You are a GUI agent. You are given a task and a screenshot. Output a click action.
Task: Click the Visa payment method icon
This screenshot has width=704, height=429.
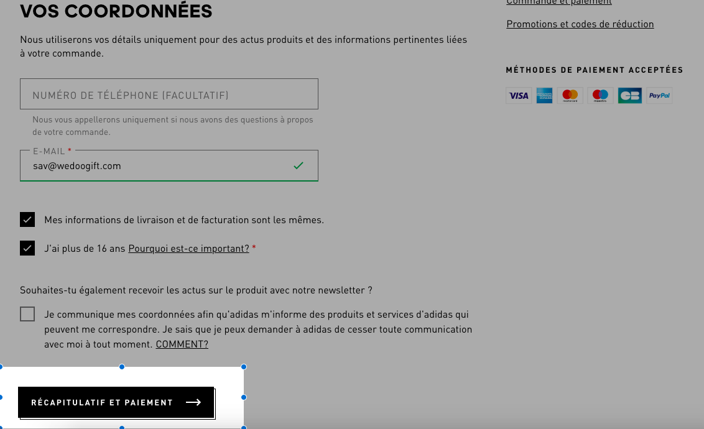click(x=519, y=95)
